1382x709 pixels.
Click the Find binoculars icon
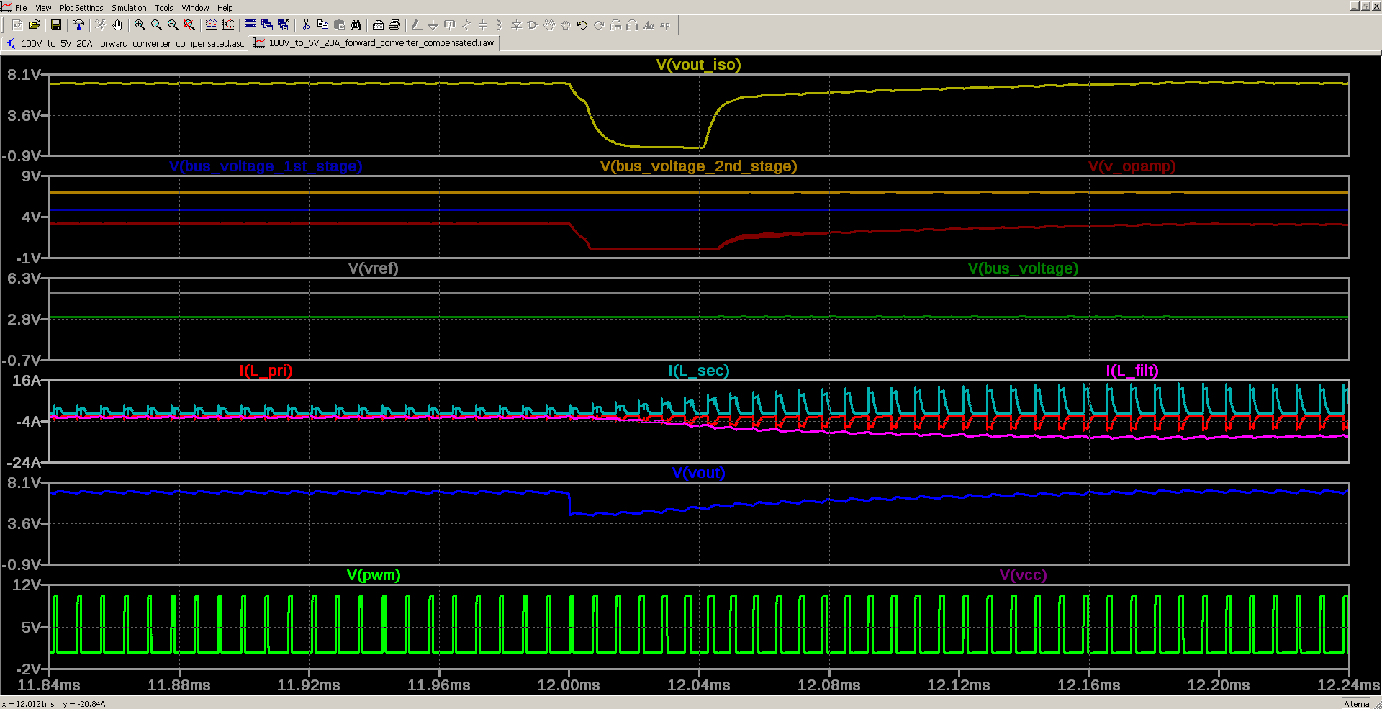(356, 25)
